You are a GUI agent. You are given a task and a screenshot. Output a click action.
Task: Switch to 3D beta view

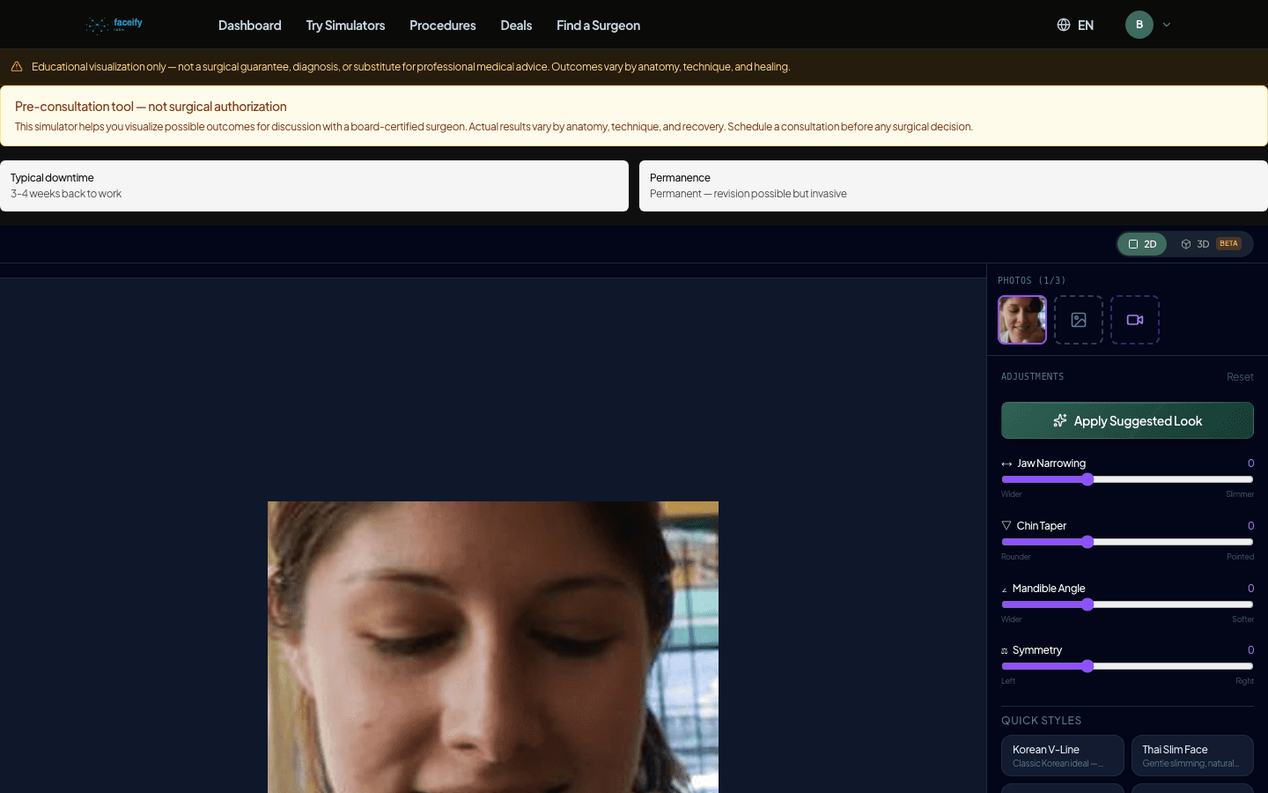tap(1211, 244)
